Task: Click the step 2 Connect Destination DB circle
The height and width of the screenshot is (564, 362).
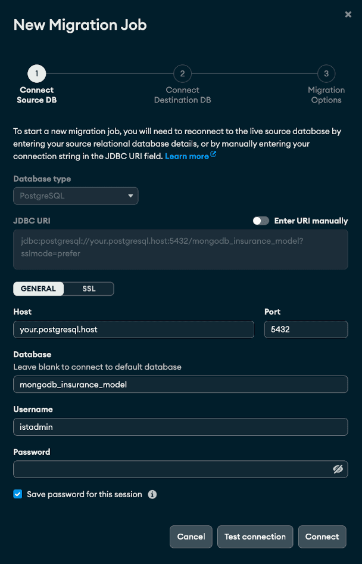Action: [182, 74]
